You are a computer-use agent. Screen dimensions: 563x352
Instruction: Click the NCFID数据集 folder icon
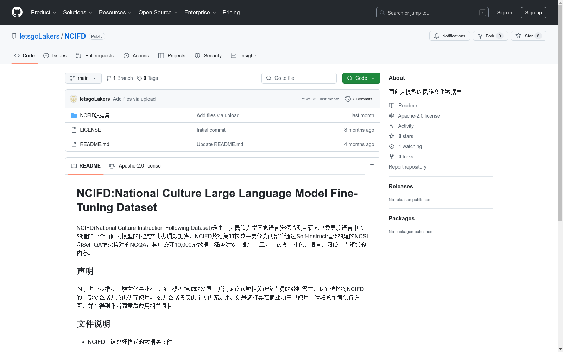point(74,115)
